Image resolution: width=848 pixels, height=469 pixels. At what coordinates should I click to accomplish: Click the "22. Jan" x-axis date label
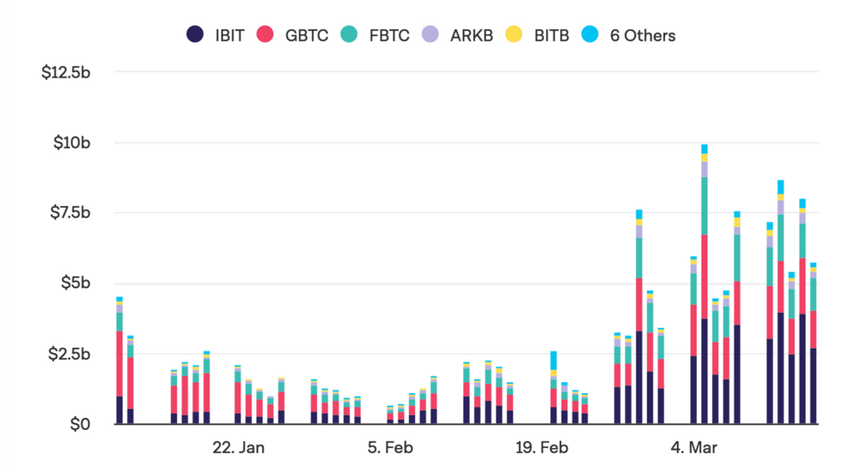coord(239,448)
